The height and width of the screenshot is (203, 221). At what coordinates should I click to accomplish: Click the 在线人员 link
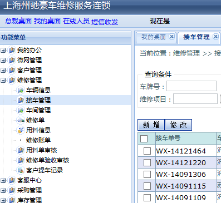click(x=76, y=21)
